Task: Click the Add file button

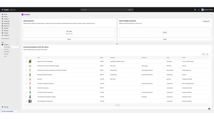Action: [x=165, y=32]
